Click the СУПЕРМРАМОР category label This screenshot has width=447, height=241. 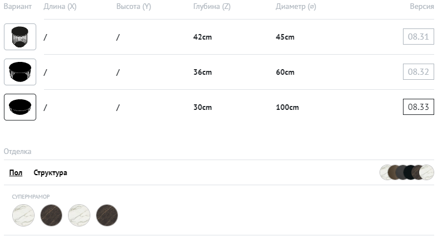31,196
